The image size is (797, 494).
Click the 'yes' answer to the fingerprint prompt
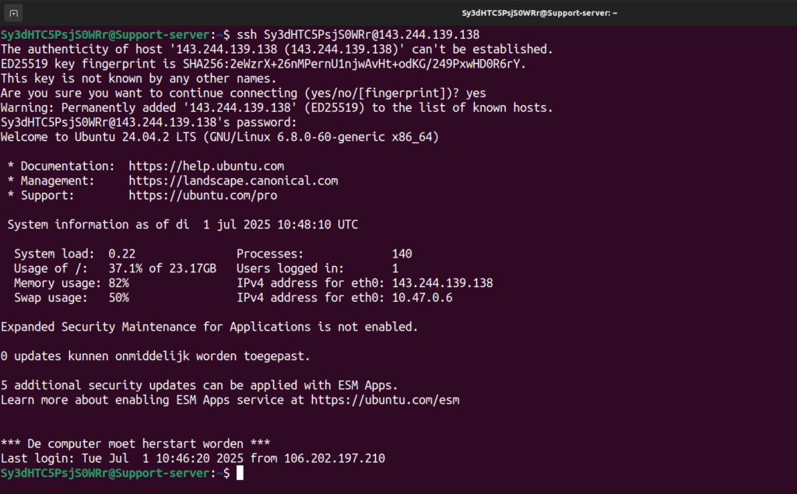(x=476, y=93)
